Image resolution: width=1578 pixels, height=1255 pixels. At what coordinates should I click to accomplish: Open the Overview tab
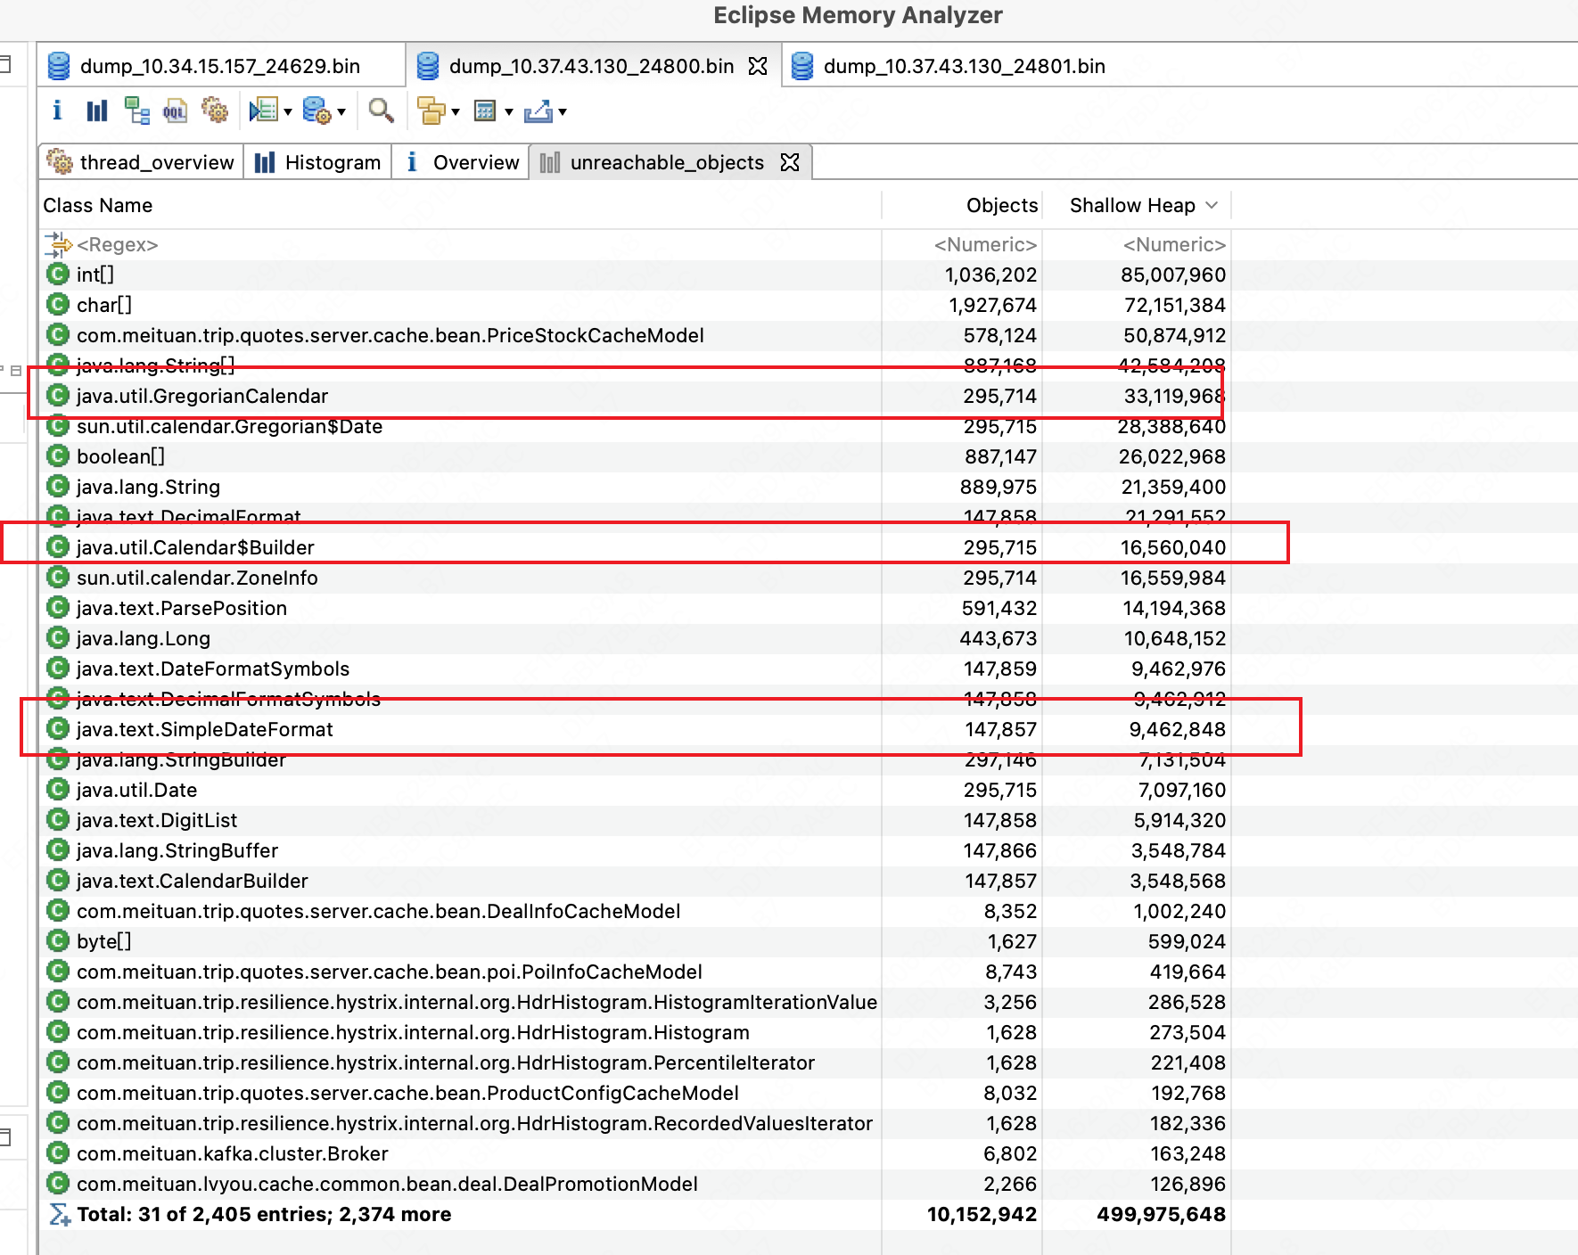(461, 162)
